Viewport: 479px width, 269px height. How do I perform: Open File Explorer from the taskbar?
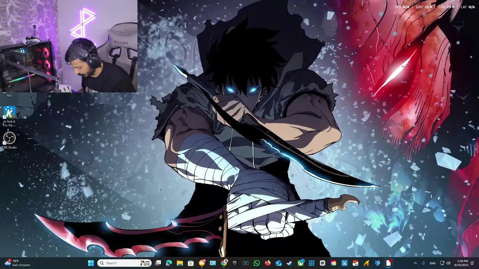(x=180, y=263)
